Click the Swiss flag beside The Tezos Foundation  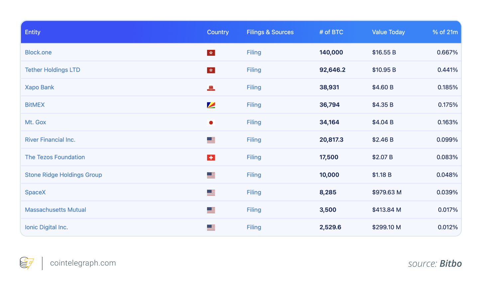pos(211,157)
